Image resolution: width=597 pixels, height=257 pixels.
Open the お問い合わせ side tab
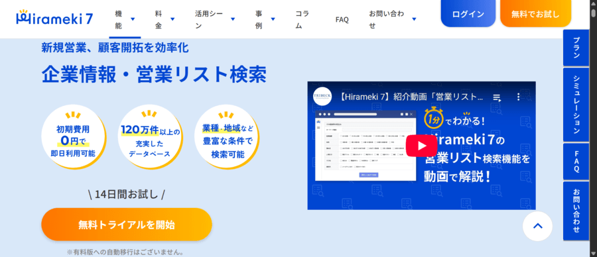coord(576,211)
